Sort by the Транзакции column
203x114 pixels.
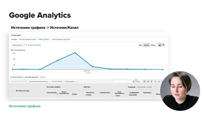point(147,92)
